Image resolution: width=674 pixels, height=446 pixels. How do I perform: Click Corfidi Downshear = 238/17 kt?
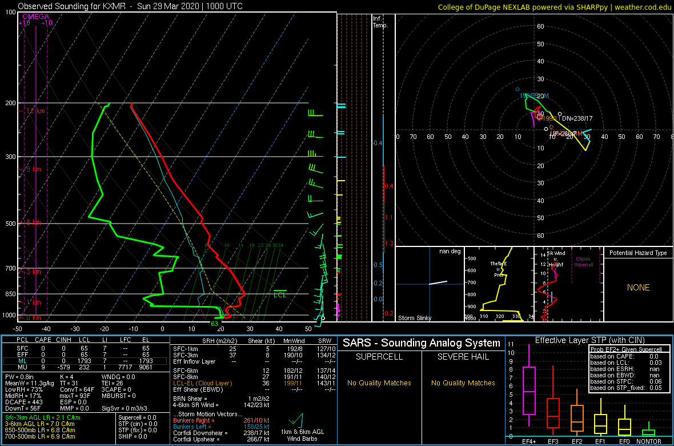(221, 433)
